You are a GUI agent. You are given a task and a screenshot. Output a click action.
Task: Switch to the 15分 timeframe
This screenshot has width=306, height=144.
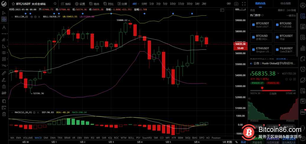181,4
